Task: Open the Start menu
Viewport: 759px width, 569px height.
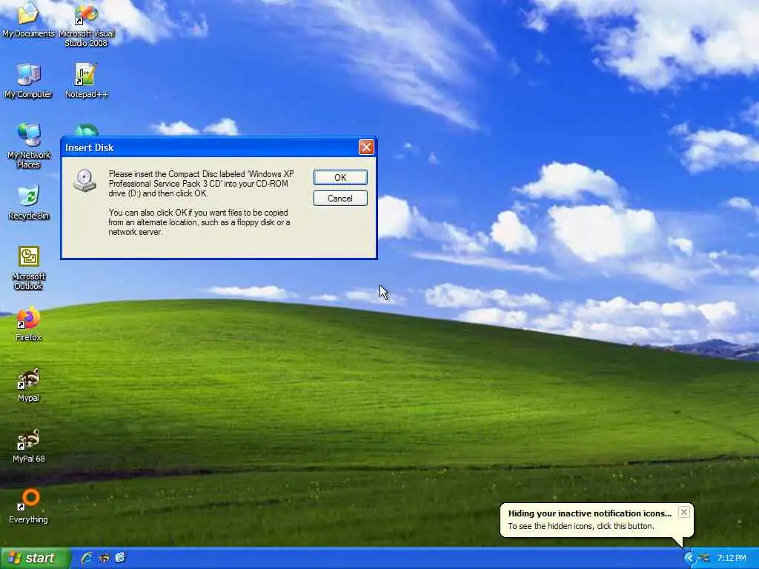Action: pyautogui.click(x=36, y=558)
